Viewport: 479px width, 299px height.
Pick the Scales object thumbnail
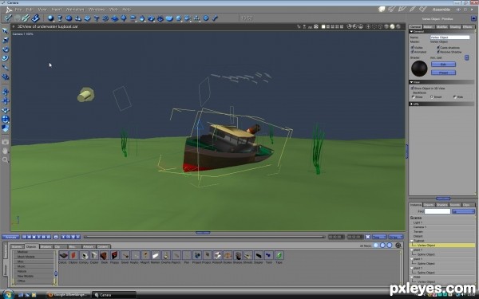tap(228, 255)
